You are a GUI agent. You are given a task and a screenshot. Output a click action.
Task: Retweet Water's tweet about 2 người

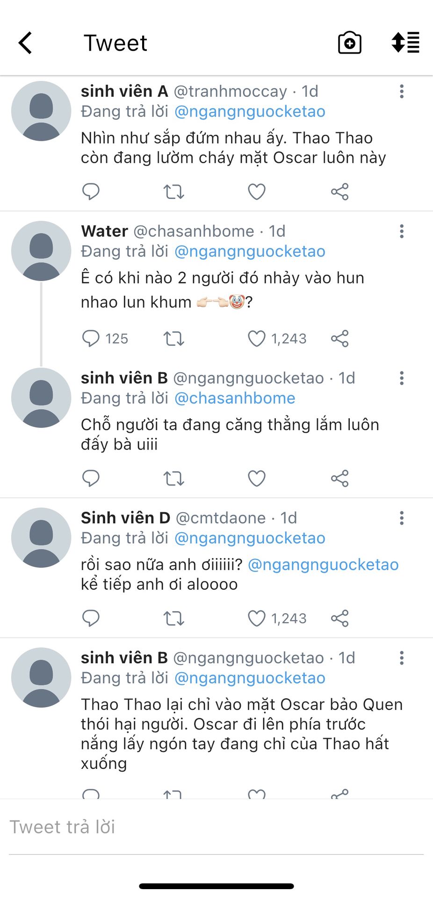173,338
